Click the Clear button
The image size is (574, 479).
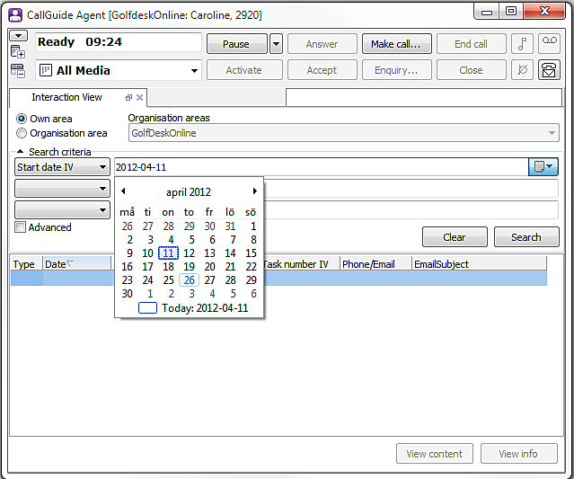[455, 237]
